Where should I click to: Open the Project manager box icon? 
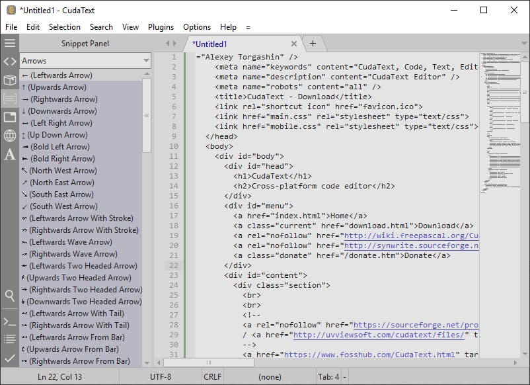9,80
